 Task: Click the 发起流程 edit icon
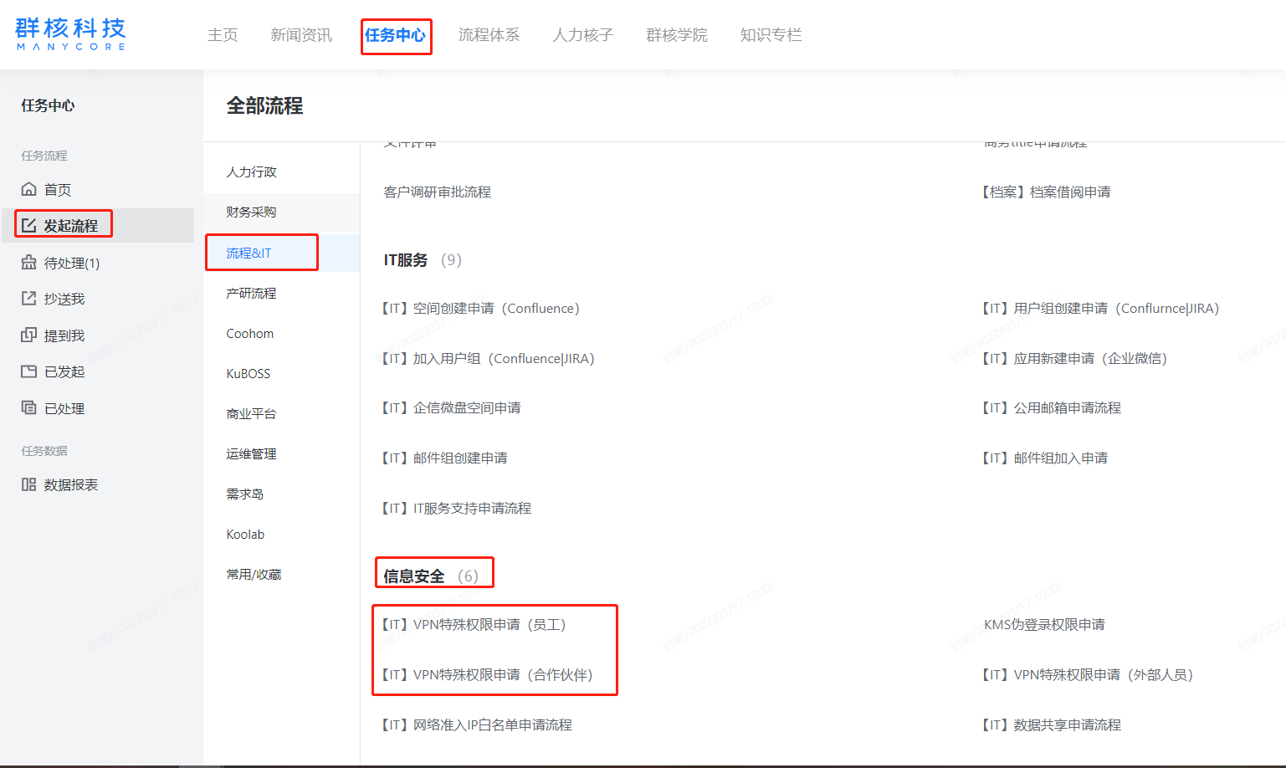(x=29, y=225)
